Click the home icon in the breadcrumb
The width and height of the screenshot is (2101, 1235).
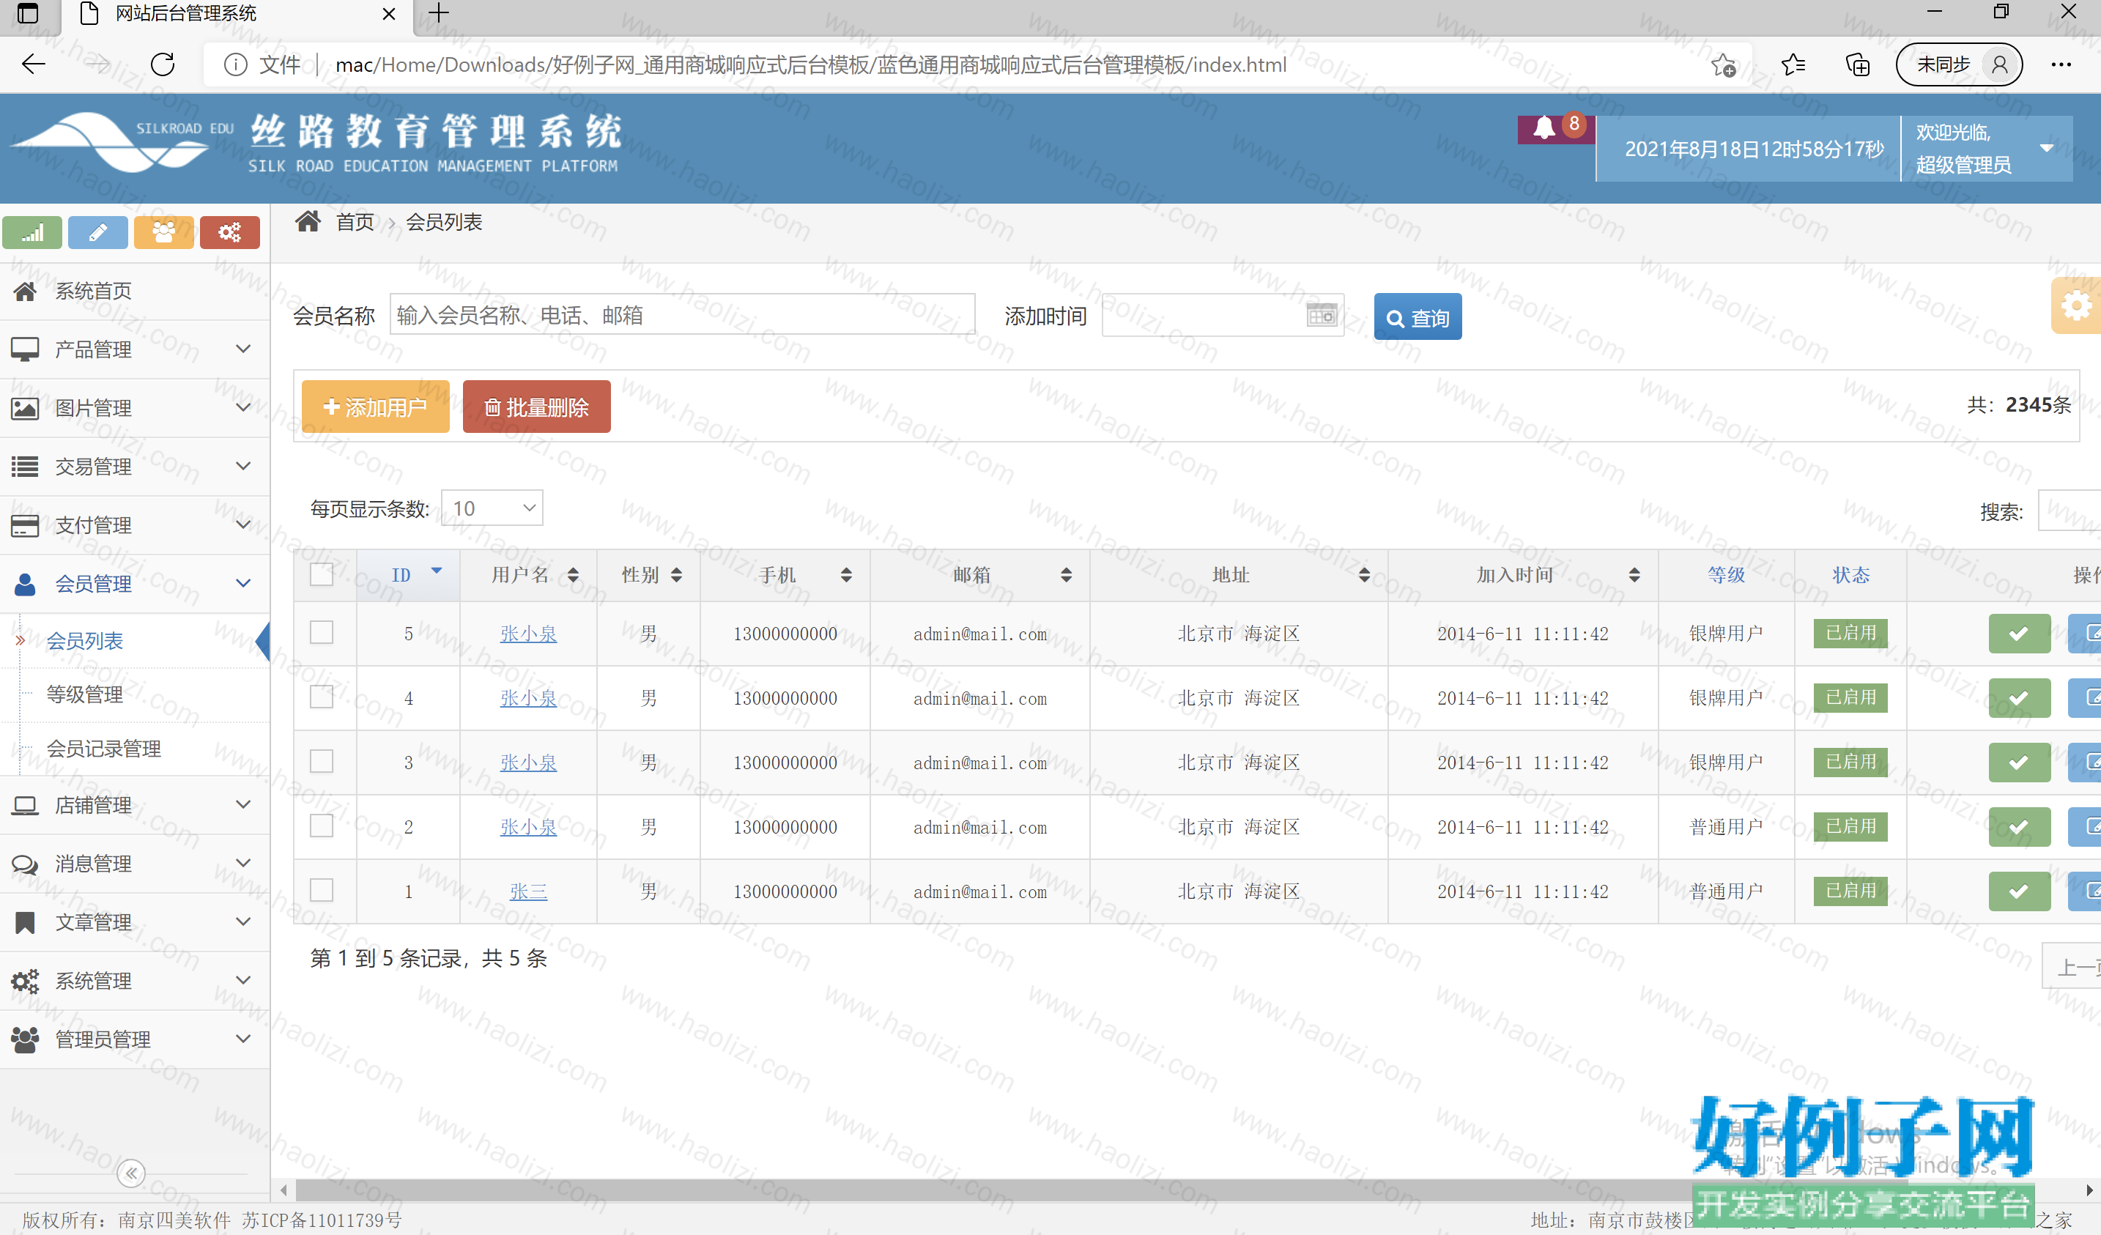tap(308, 222)
